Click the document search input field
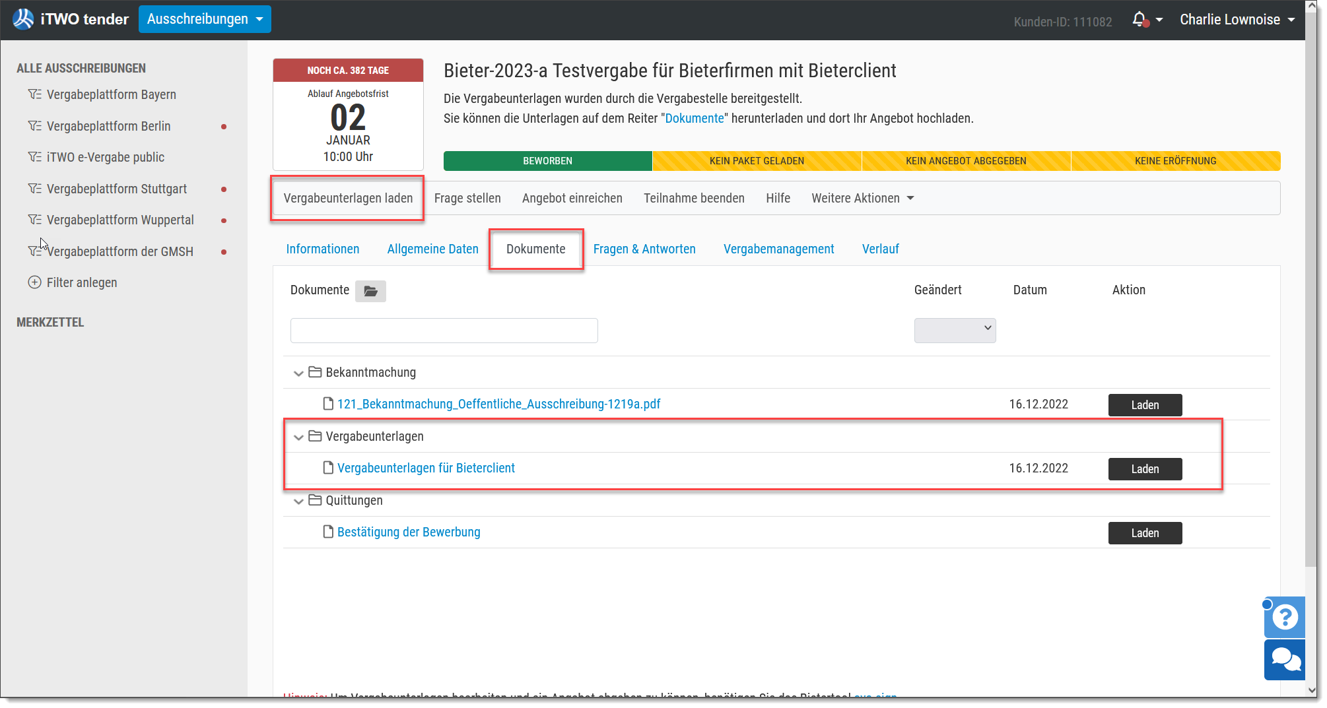The height and width of the screenshot is (708, 1327). 444,330
